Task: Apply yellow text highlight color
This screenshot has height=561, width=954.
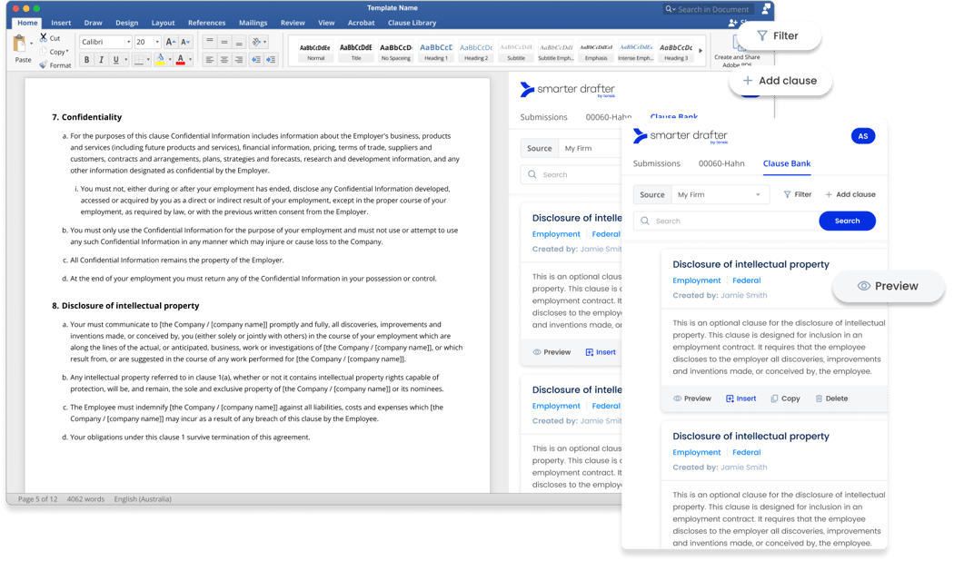Action: tap(159, 59)
